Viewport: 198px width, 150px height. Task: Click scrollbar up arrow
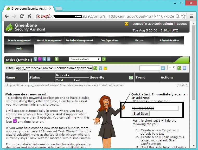[x=194, y=24]
